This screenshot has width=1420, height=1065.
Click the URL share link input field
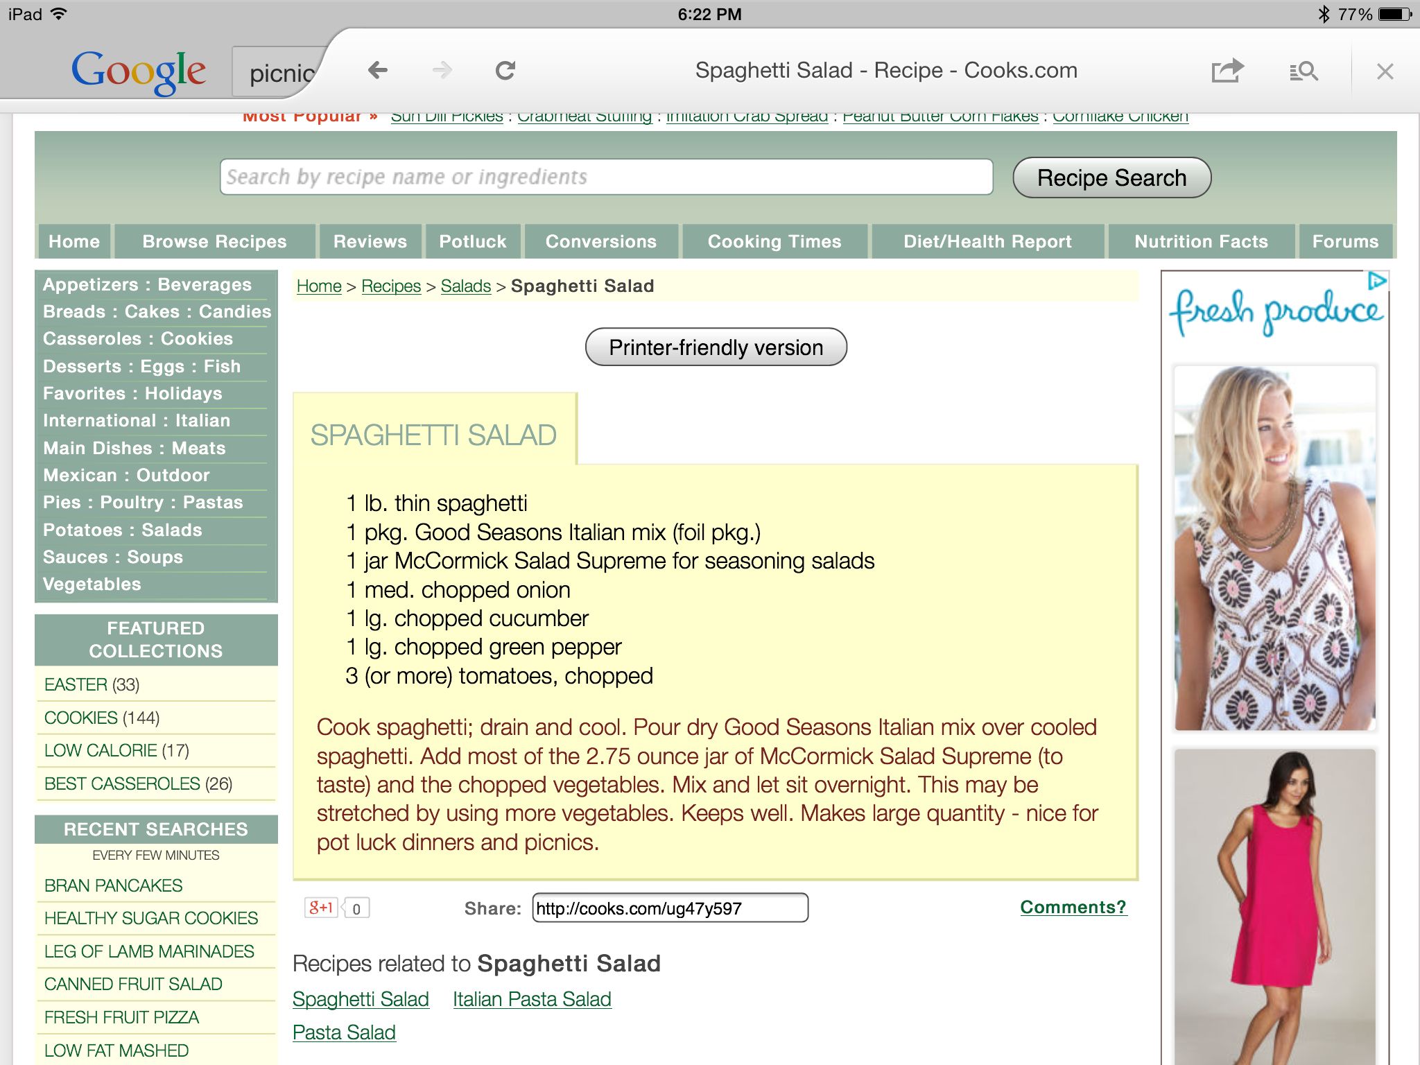(x=668, y=908)
